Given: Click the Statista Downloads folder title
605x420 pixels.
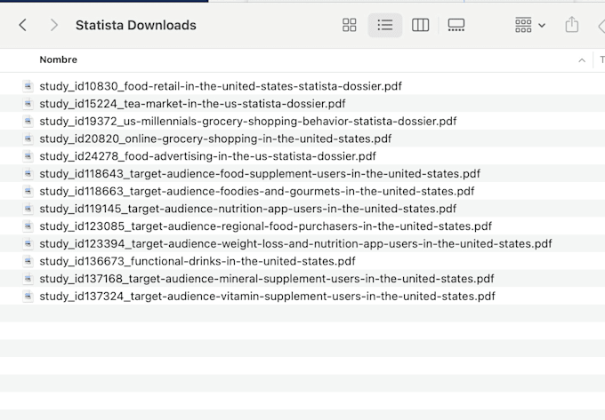Looking at the screenshot, I should [x=136, y=26].
